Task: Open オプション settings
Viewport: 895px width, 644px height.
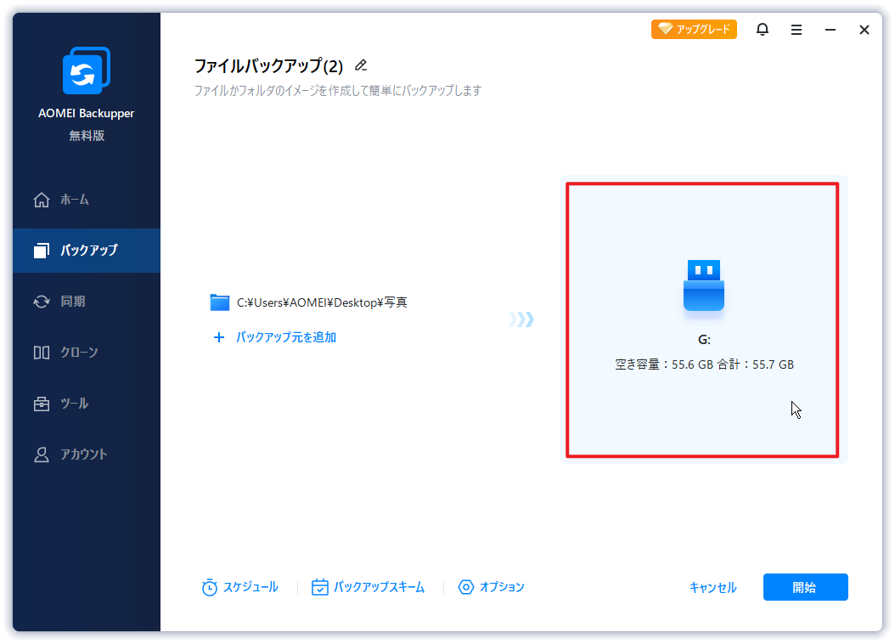Action: (491, 587)
